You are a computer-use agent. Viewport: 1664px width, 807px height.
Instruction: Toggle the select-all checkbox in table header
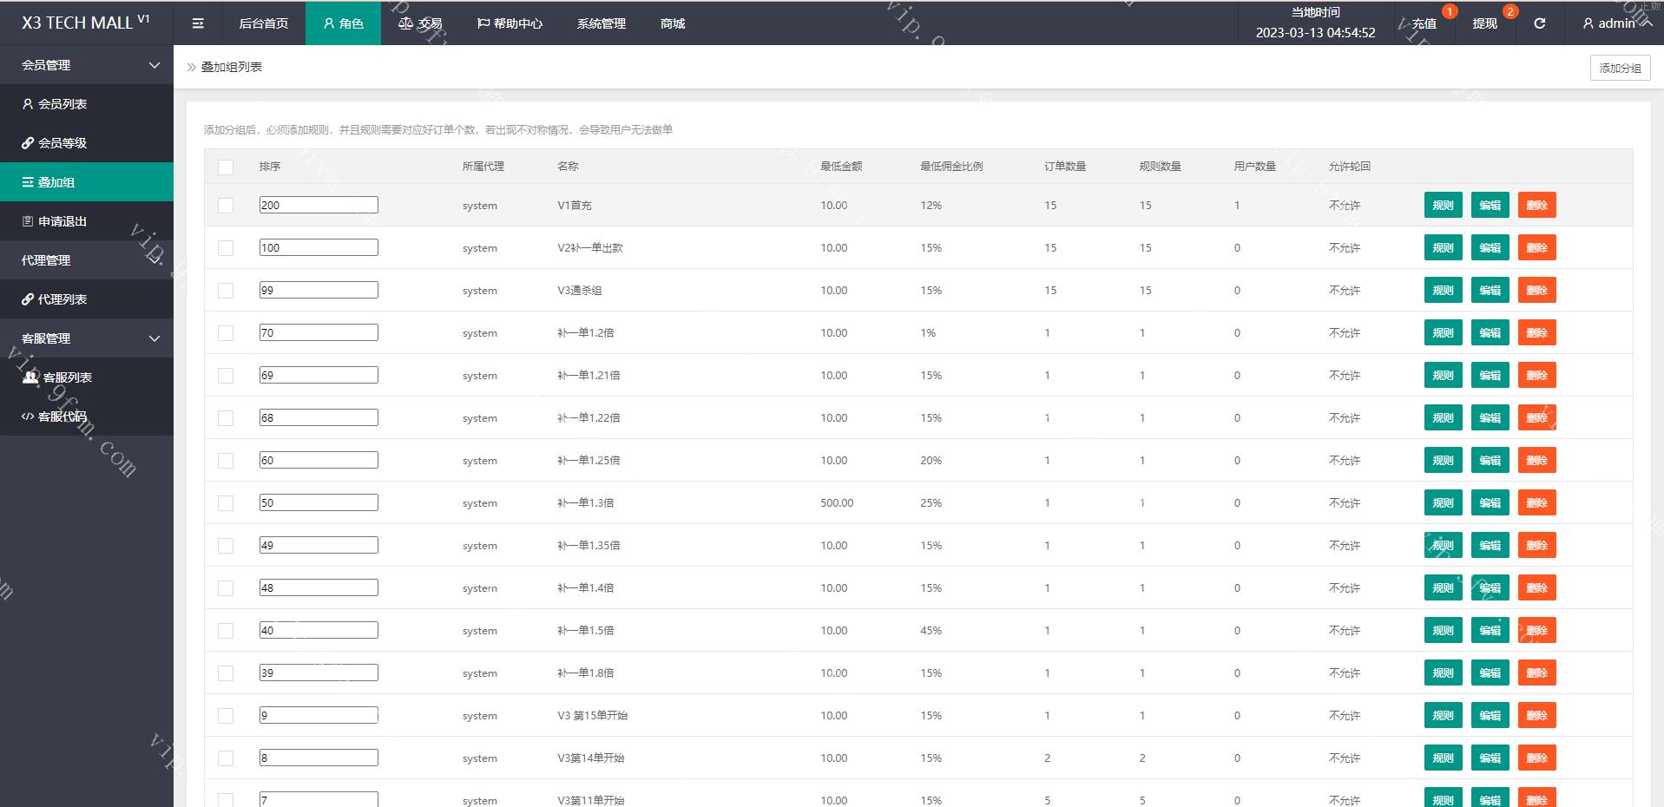[226, 167]
